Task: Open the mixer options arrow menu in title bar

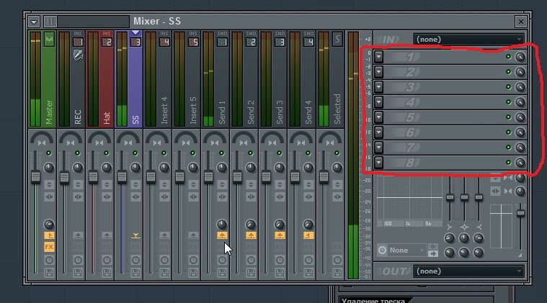Action: [34, 22]
